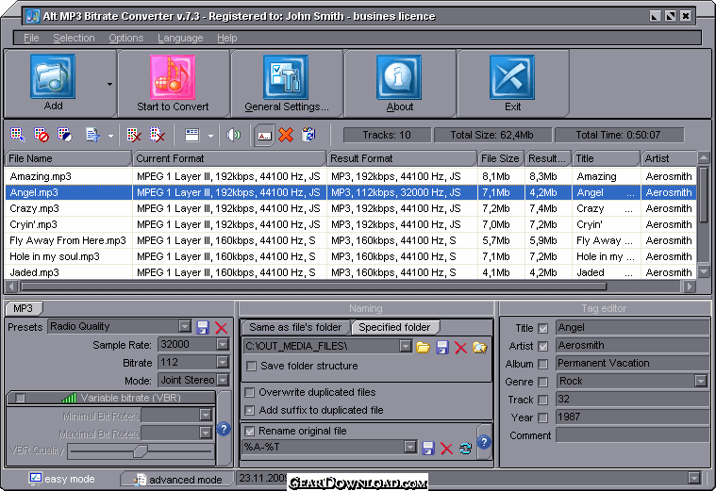Screen dimensions: 716x491
Task: Open the Options menu
Action: click(126, 38)
